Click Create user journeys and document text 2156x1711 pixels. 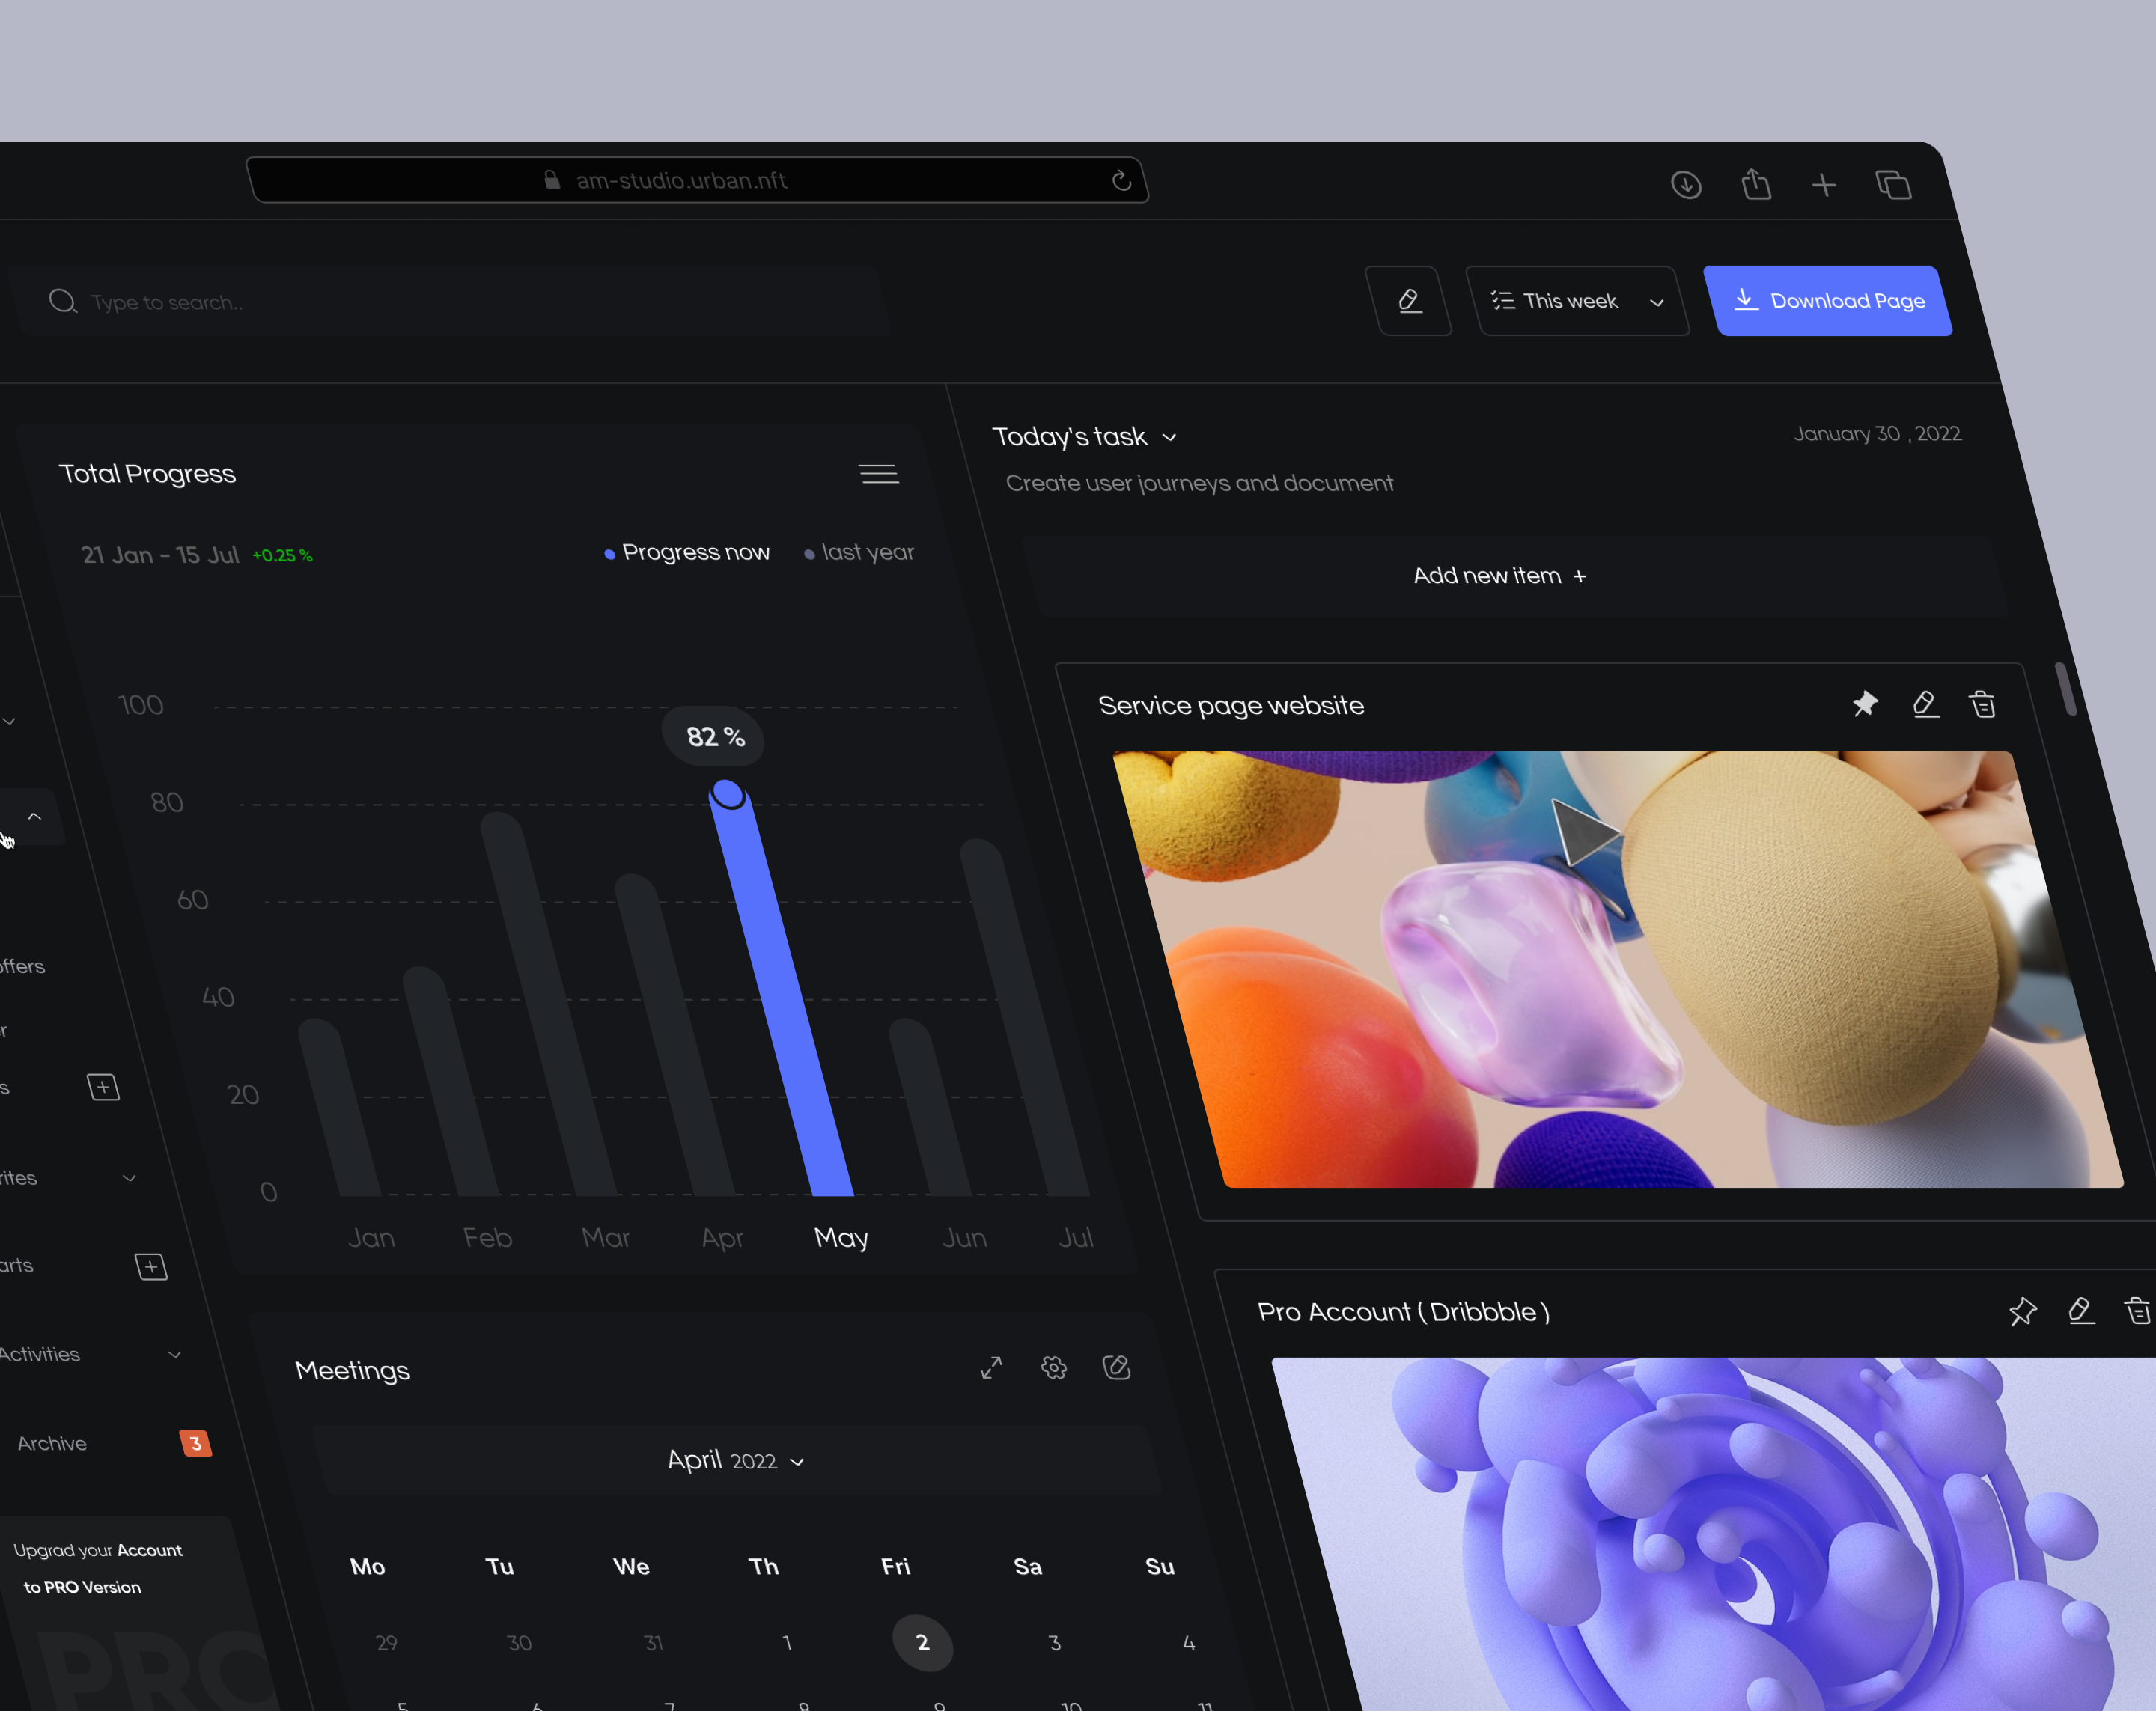pyautogui.click(x=1199, y=483)
